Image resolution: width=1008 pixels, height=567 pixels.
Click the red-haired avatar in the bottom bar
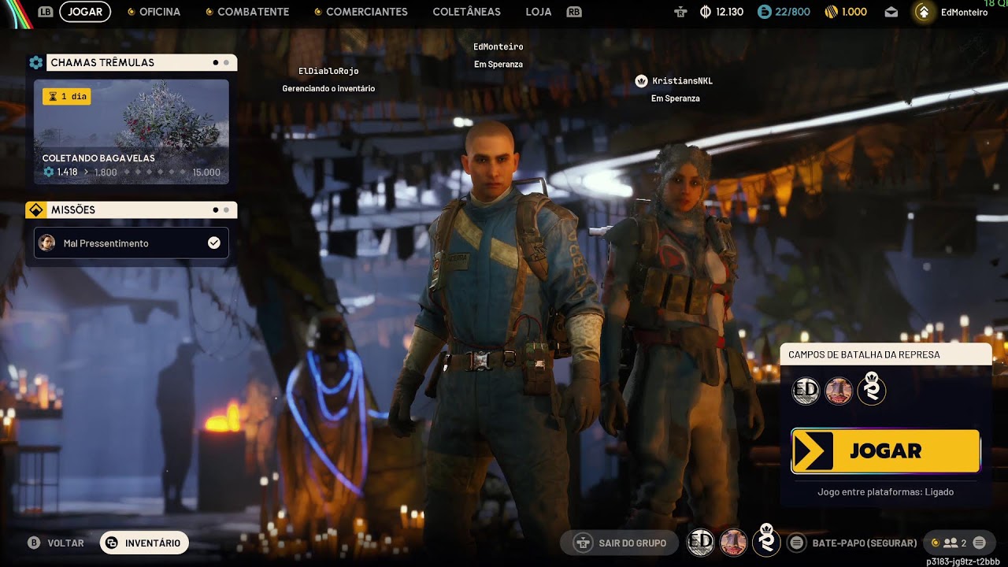coord(734,542)
